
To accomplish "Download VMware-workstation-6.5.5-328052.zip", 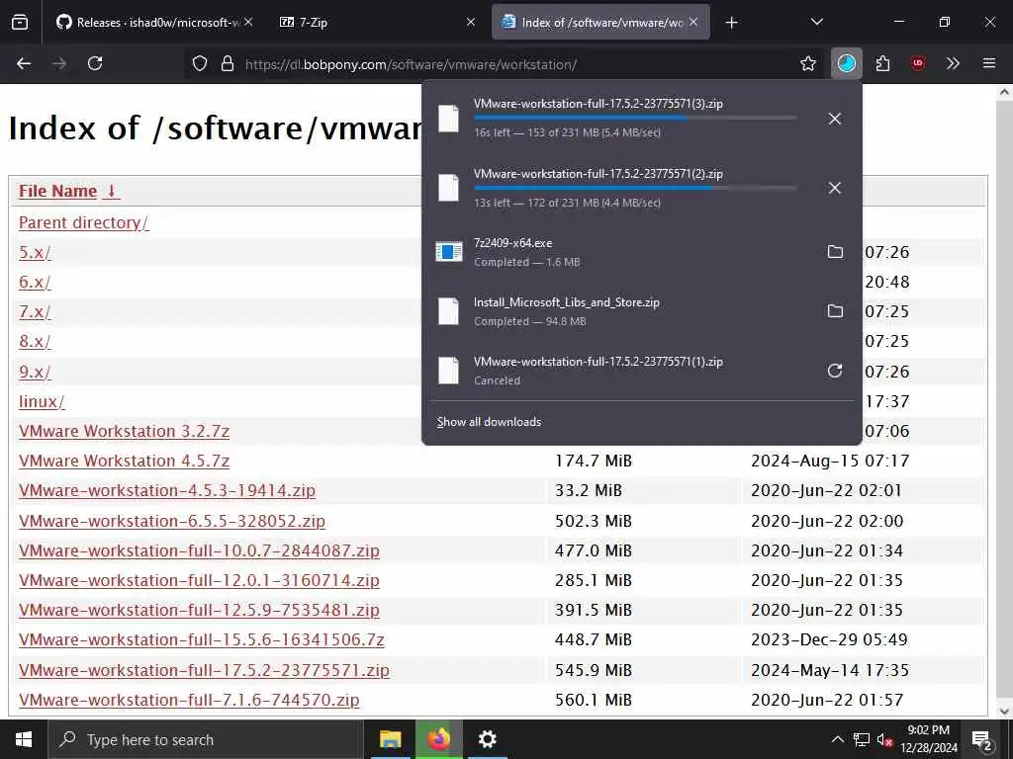I will click(172, 521).
